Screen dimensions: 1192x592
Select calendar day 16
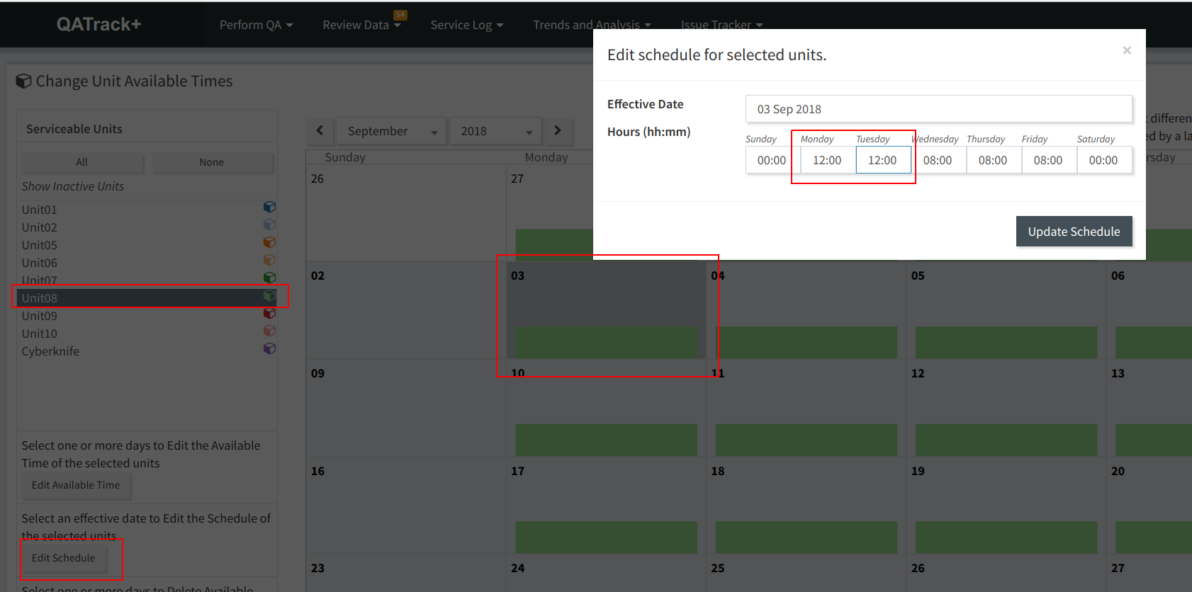click(x=406, y=506)
